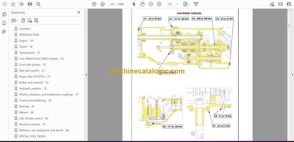This screenshot has height=142, width=294.
Task: Open the find text magnifier tool
Action: (39, 4)
